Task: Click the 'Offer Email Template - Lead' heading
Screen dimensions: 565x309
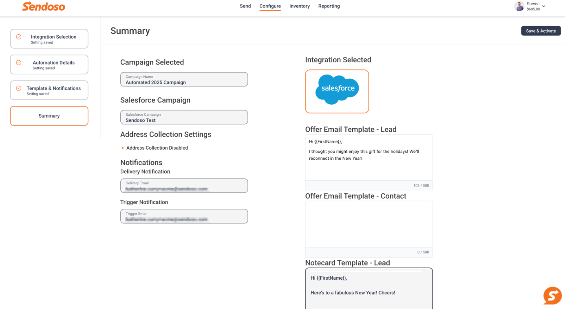Action: pos(351,130)
